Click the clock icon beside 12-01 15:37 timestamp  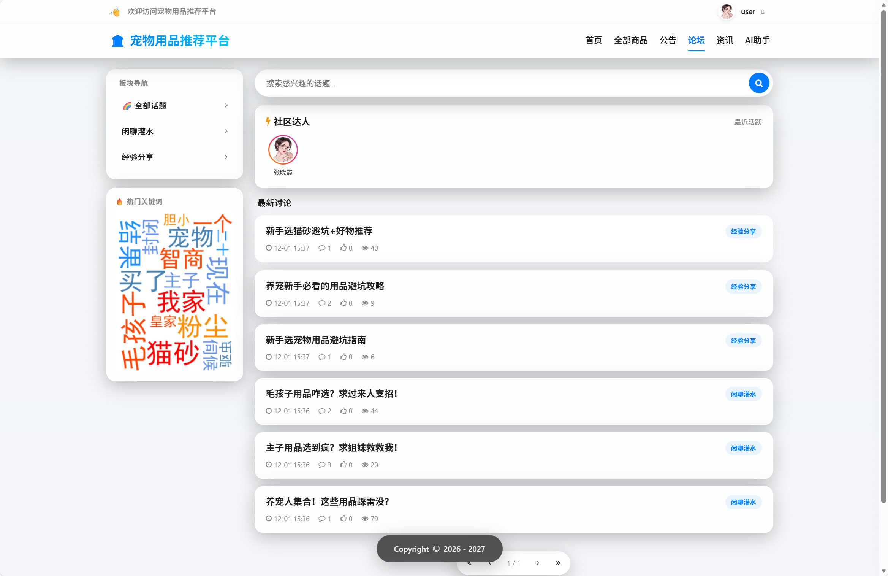(268, 248)
